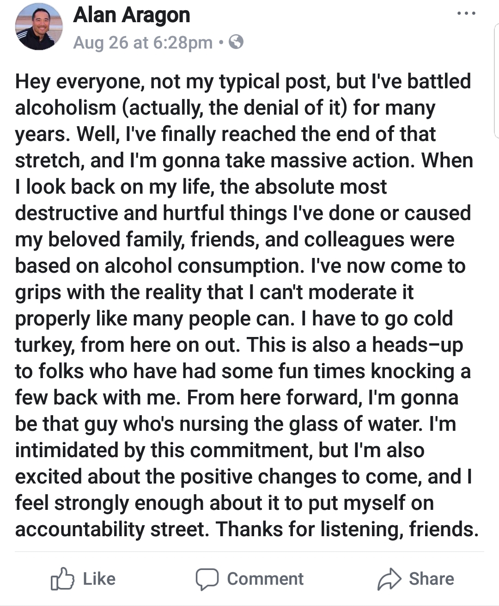Click the phrase 'massive action' in the post
Image resolution: width=499 pixels, height=606 pixels.
[343, 160]
